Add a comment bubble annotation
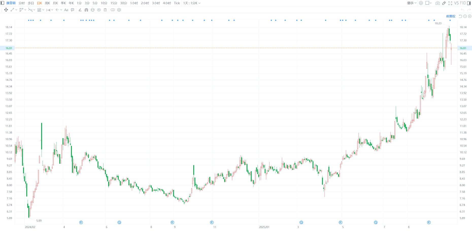The image size is (472, 231). click(73, 10)
